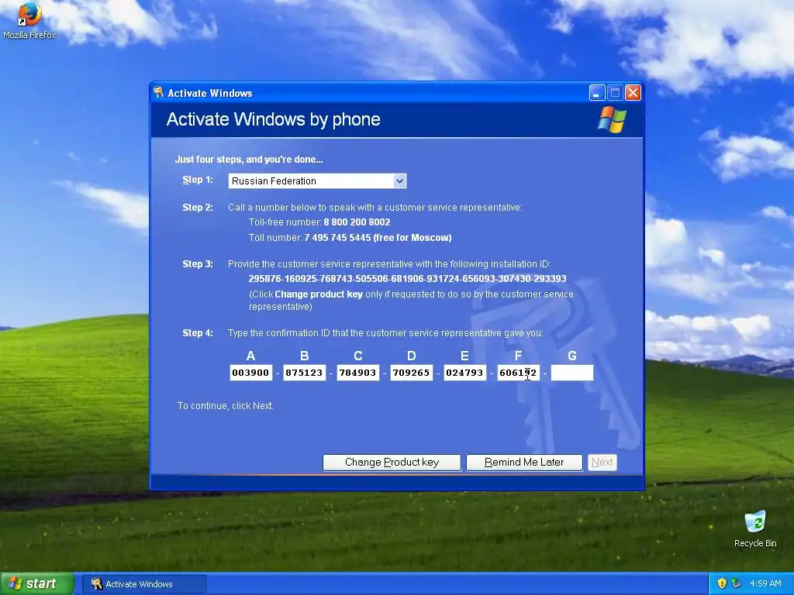Minimize the Activate Windows window
Screen dimensions: 794x595
597,93
